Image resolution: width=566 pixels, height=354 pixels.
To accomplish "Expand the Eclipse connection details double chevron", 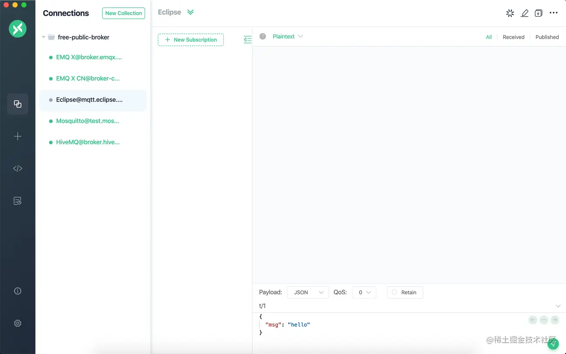I will 190,12.
